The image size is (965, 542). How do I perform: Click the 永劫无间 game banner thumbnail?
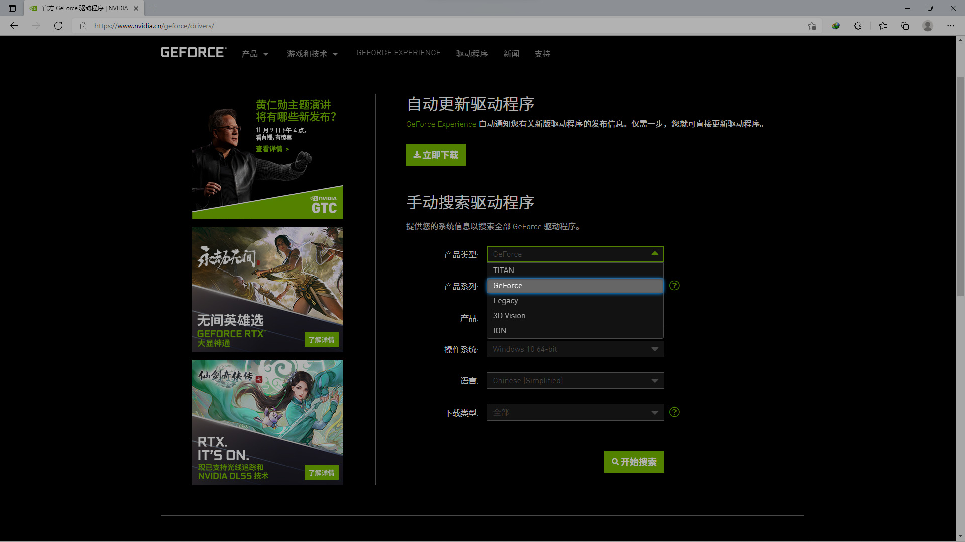click(x=267, y=289)
